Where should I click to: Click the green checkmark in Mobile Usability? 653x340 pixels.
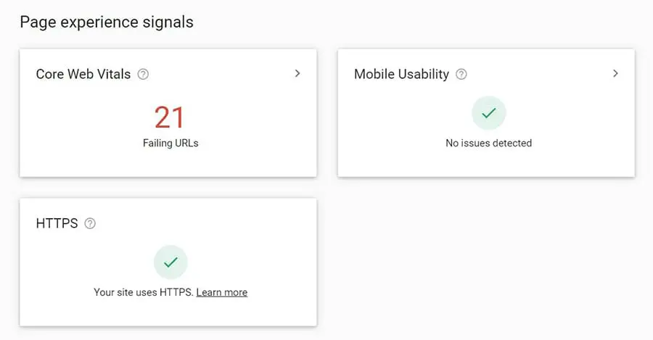coord(488,113)
